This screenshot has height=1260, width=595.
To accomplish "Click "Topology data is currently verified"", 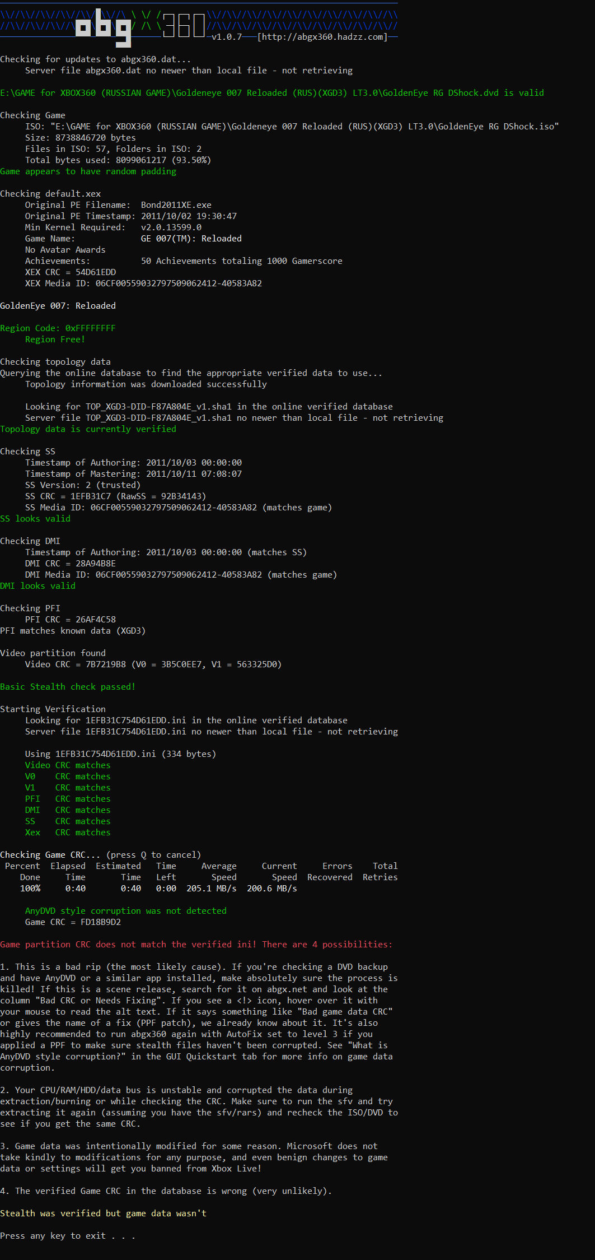I will (x=88, y=429).
